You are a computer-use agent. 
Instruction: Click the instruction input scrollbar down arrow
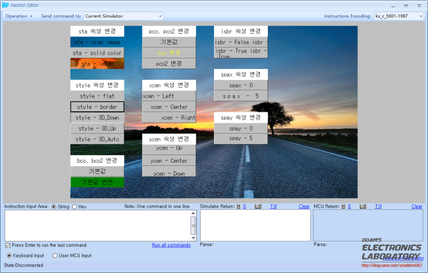point(193,238)
